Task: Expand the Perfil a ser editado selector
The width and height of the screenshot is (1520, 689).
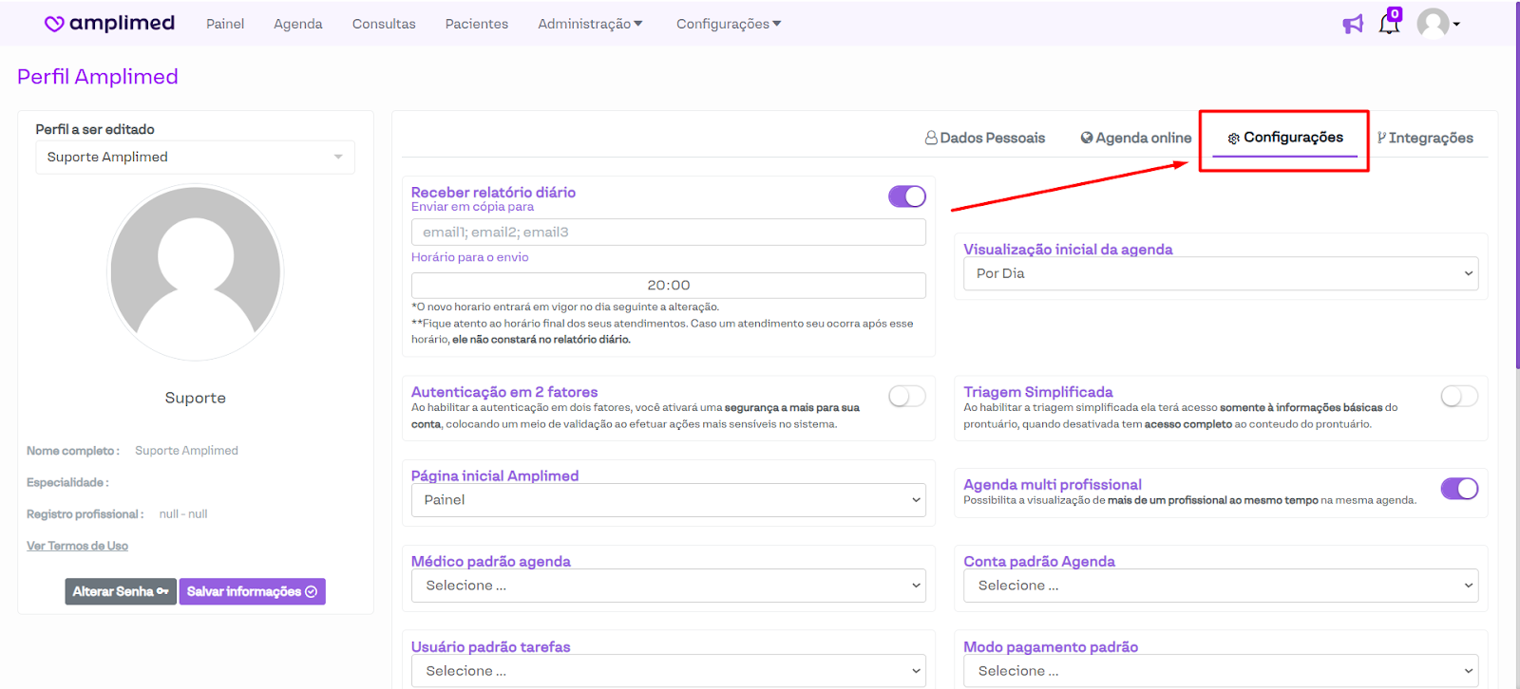Action: 195,158
